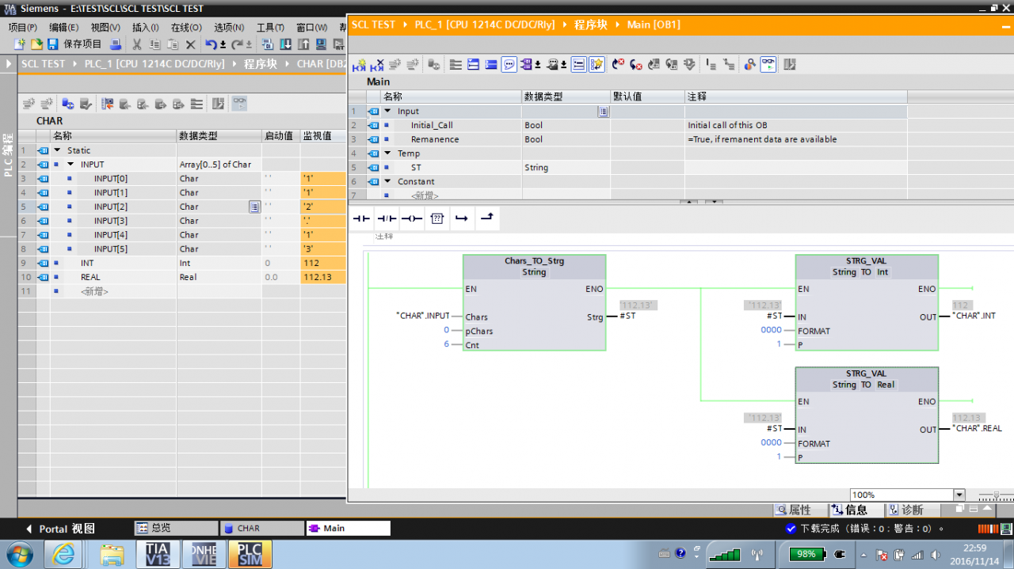Click the Cnt parameter value 6
1014x569 pixels.
pyautogui.click(x=447, y=345)
